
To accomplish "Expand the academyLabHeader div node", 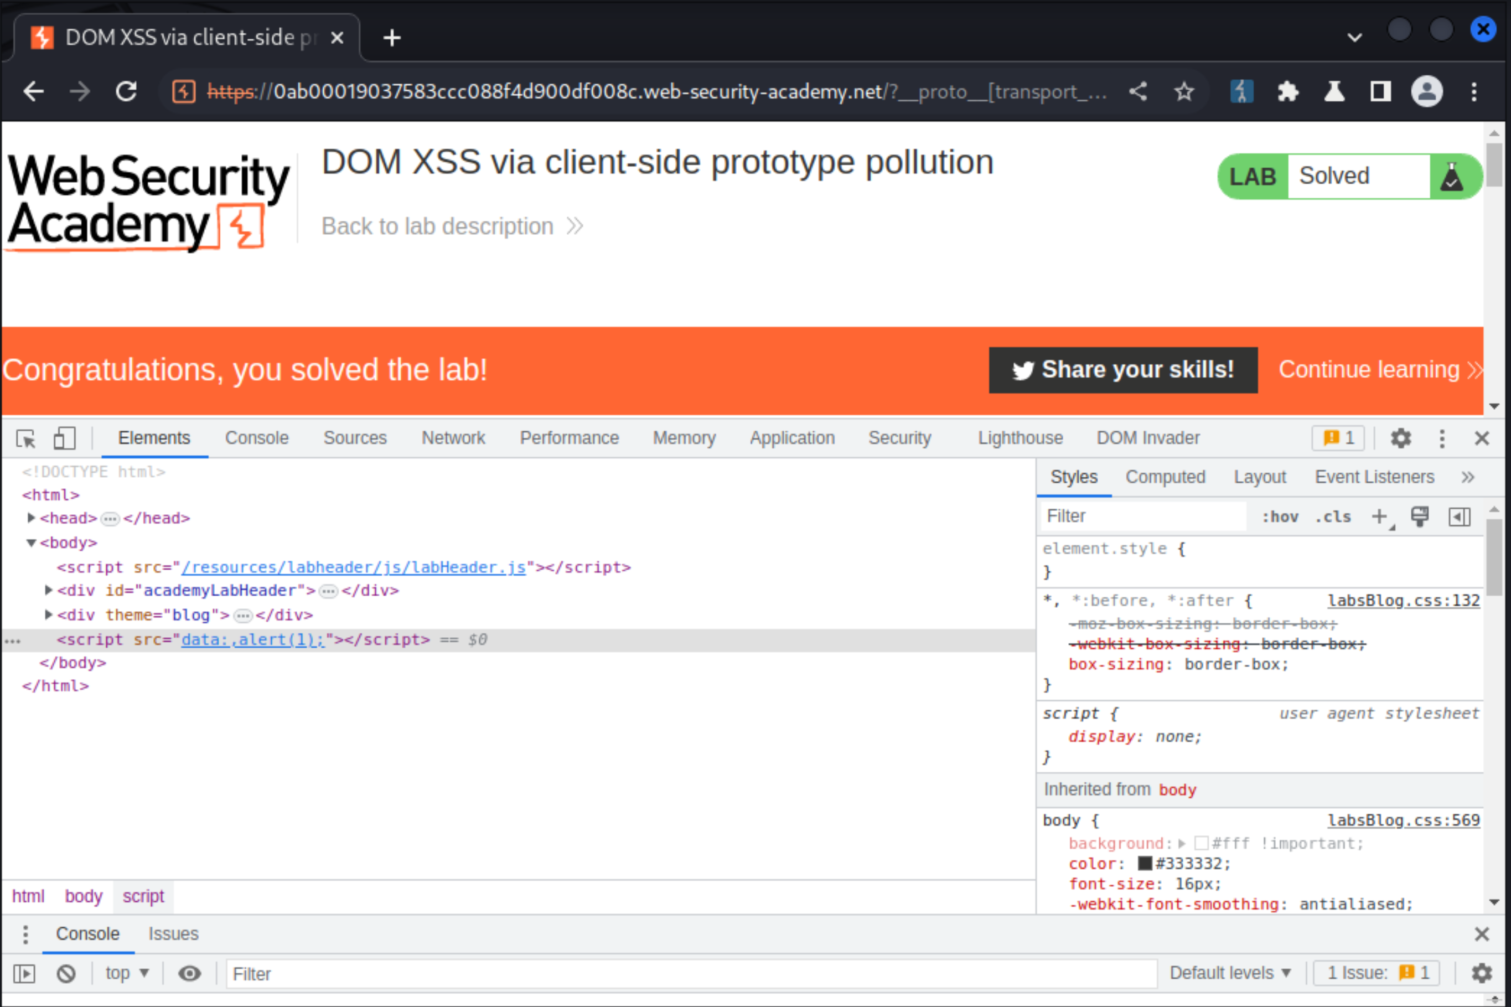I will pos(48,590).
